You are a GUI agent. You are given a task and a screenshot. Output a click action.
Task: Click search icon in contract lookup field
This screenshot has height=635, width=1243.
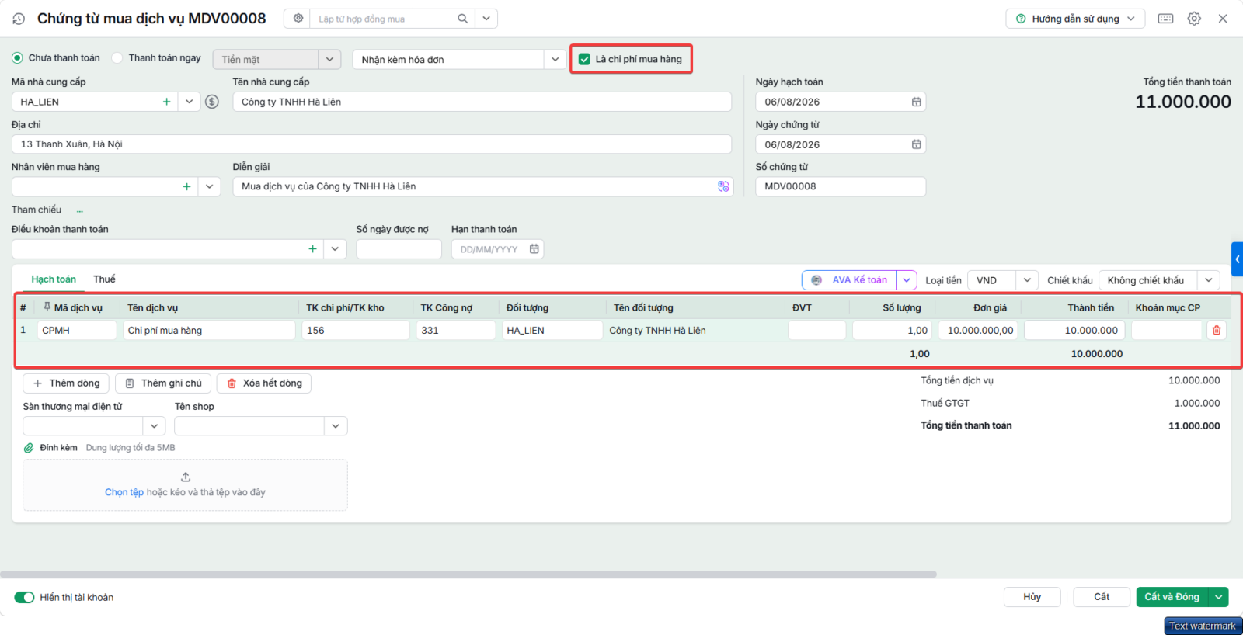[463, 19]
